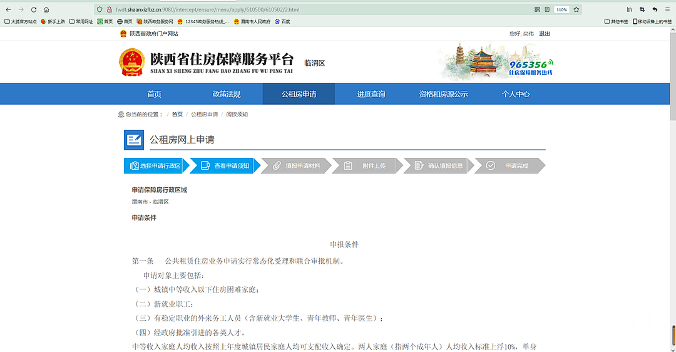Screen dimensions: 676x352
Task: Toggle reader view icon in address bar
Action: [547, 9]
